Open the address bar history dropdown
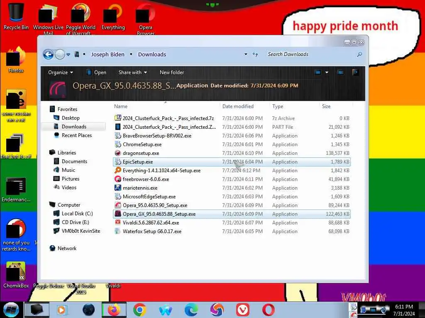The width and height of the screenshot is (425, 318). 246,54
